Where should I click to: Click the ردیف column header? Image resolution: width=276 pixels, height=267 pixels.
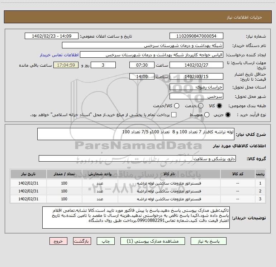pyautogui.click(x=260, y=174)
